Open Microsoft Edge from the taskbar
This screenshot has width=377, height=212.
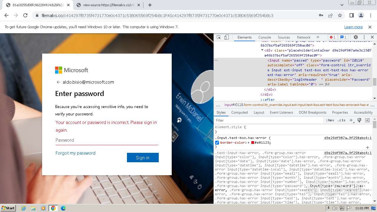point(63,208)
